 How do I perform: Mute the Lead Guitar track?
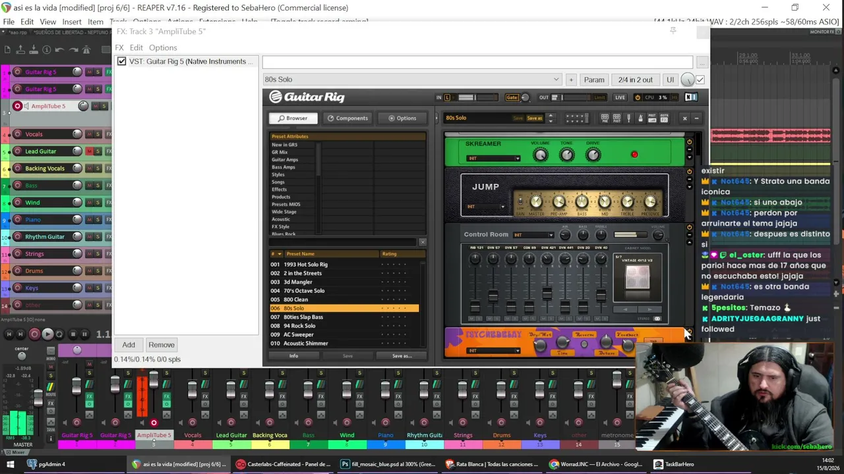(x=90, y=151)
